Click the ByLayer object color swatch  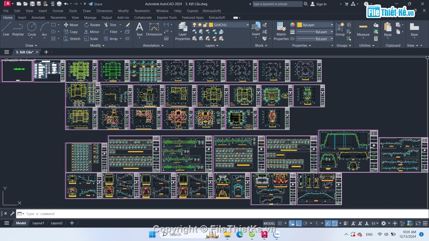(299, 25)
